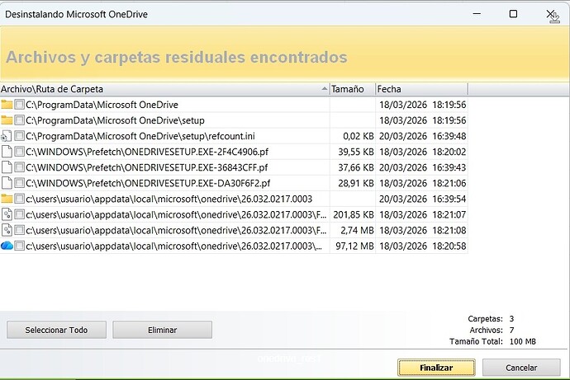Check the box for Microsoft OneDrive\setup folder
570x380 pixels.
tap(19, 120)
